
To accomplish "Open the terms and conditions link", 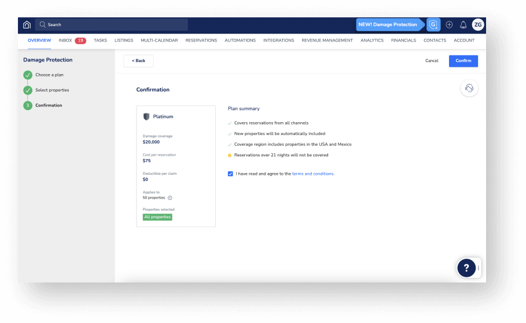I will [313, 174].
